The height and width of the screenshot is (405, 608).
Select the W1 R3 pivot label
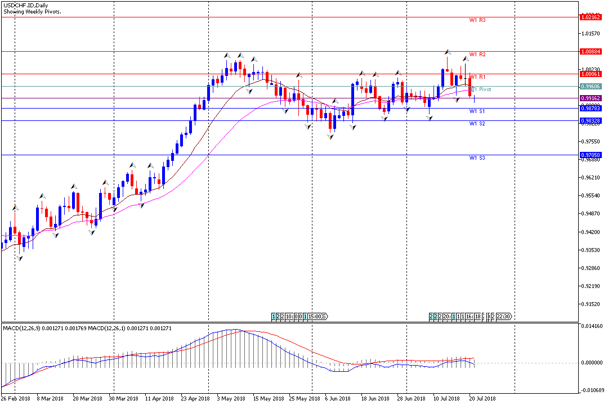point(477,20)
